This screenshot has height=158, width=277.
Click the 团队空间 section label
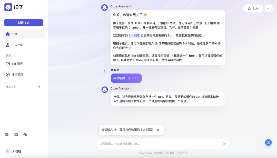point(11,87)
